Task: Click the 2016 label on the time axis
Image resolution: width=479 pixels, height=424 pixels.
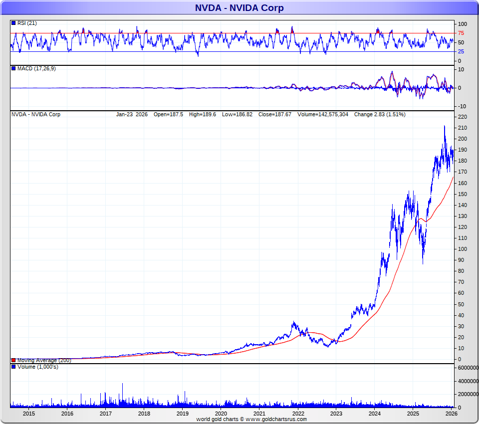Action: pos(67,414)
